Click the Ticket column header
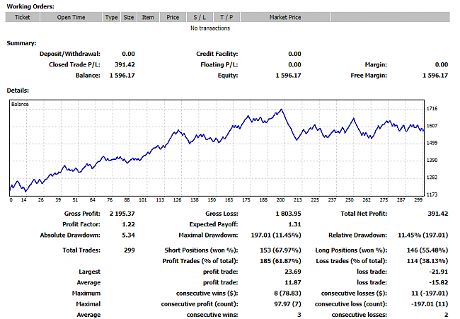 pos(22,17)
